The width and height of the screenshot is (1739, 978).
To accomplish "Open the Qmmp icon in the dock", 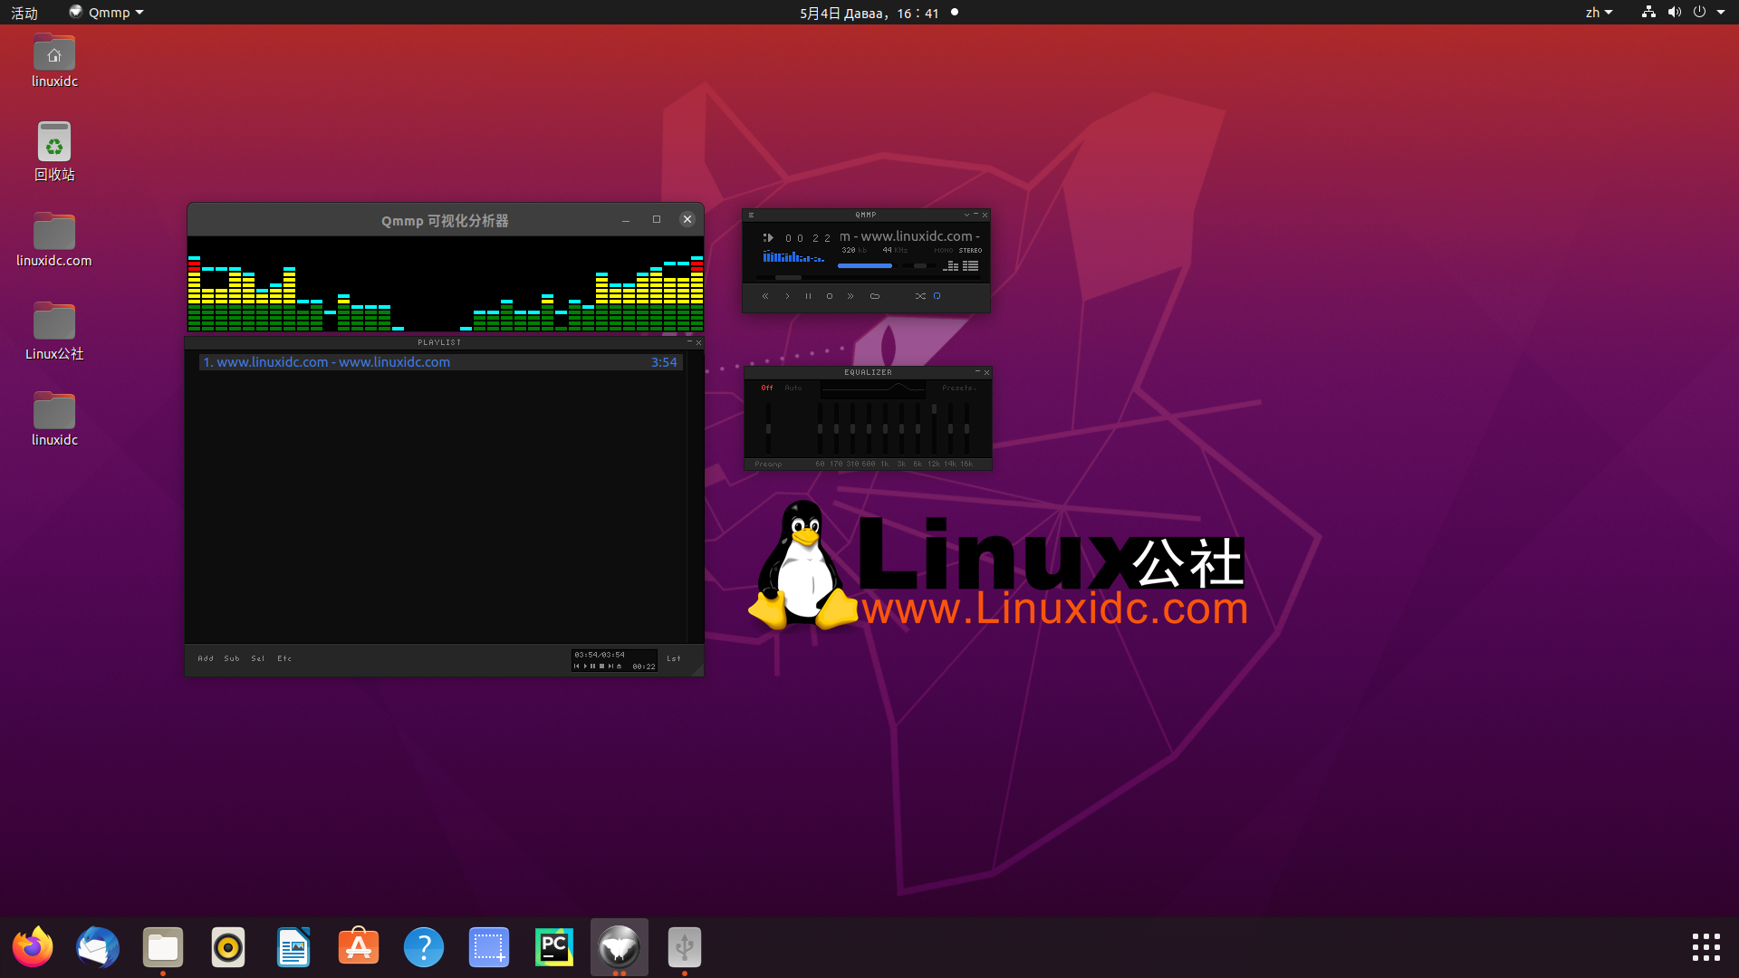I will [620, 947].
